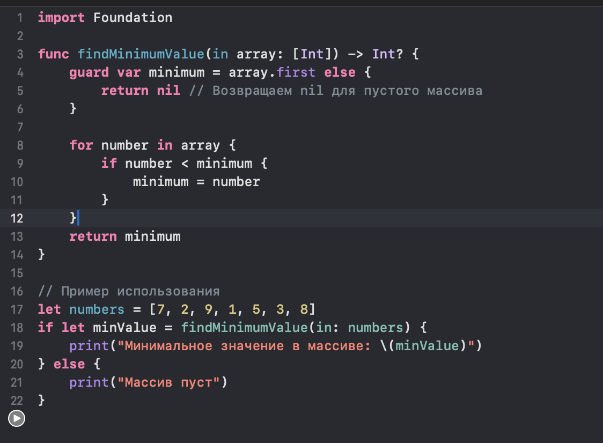This screenshot has height=443, width=603.
Task: Click 'print' on line 19
Action: (89, 346)
